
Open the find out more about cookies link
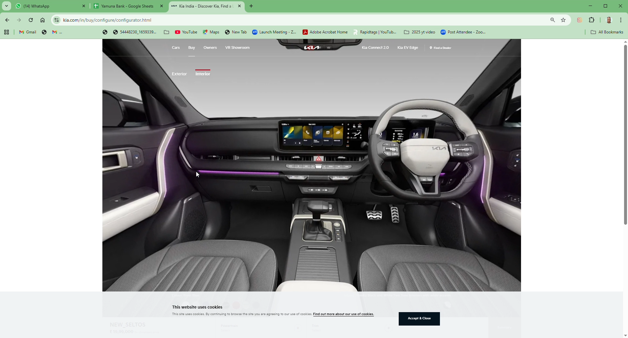point(343,314)
